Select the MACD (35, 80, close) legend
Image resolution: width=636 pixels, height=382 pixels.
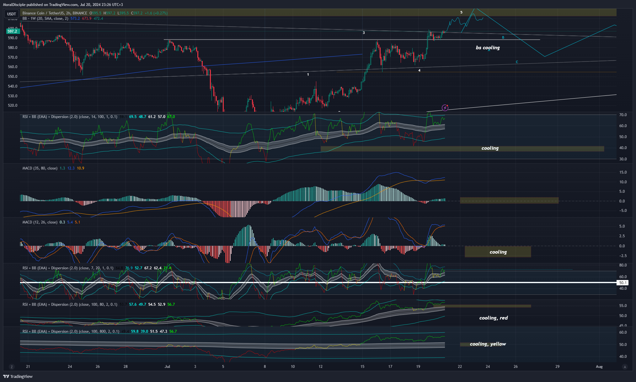(x=40, y=168)
